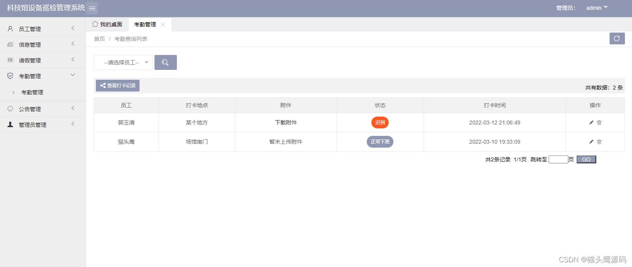The image size is (632, 267).
Task: Download the attachment via 下载附件 link
Action: click(286, 123)
